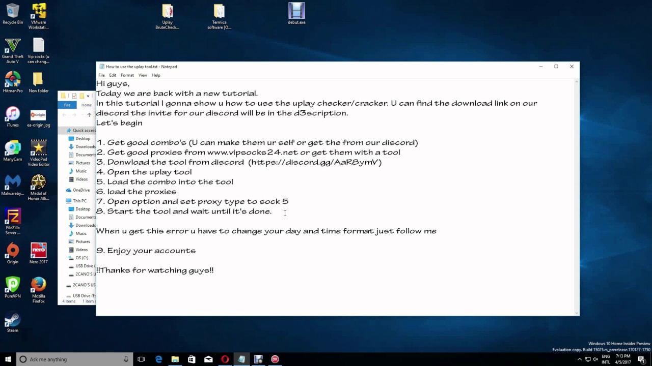Launch Microsoft Edge from the taskbar
This screenshot has height=366, width=652.
point(158,359)
